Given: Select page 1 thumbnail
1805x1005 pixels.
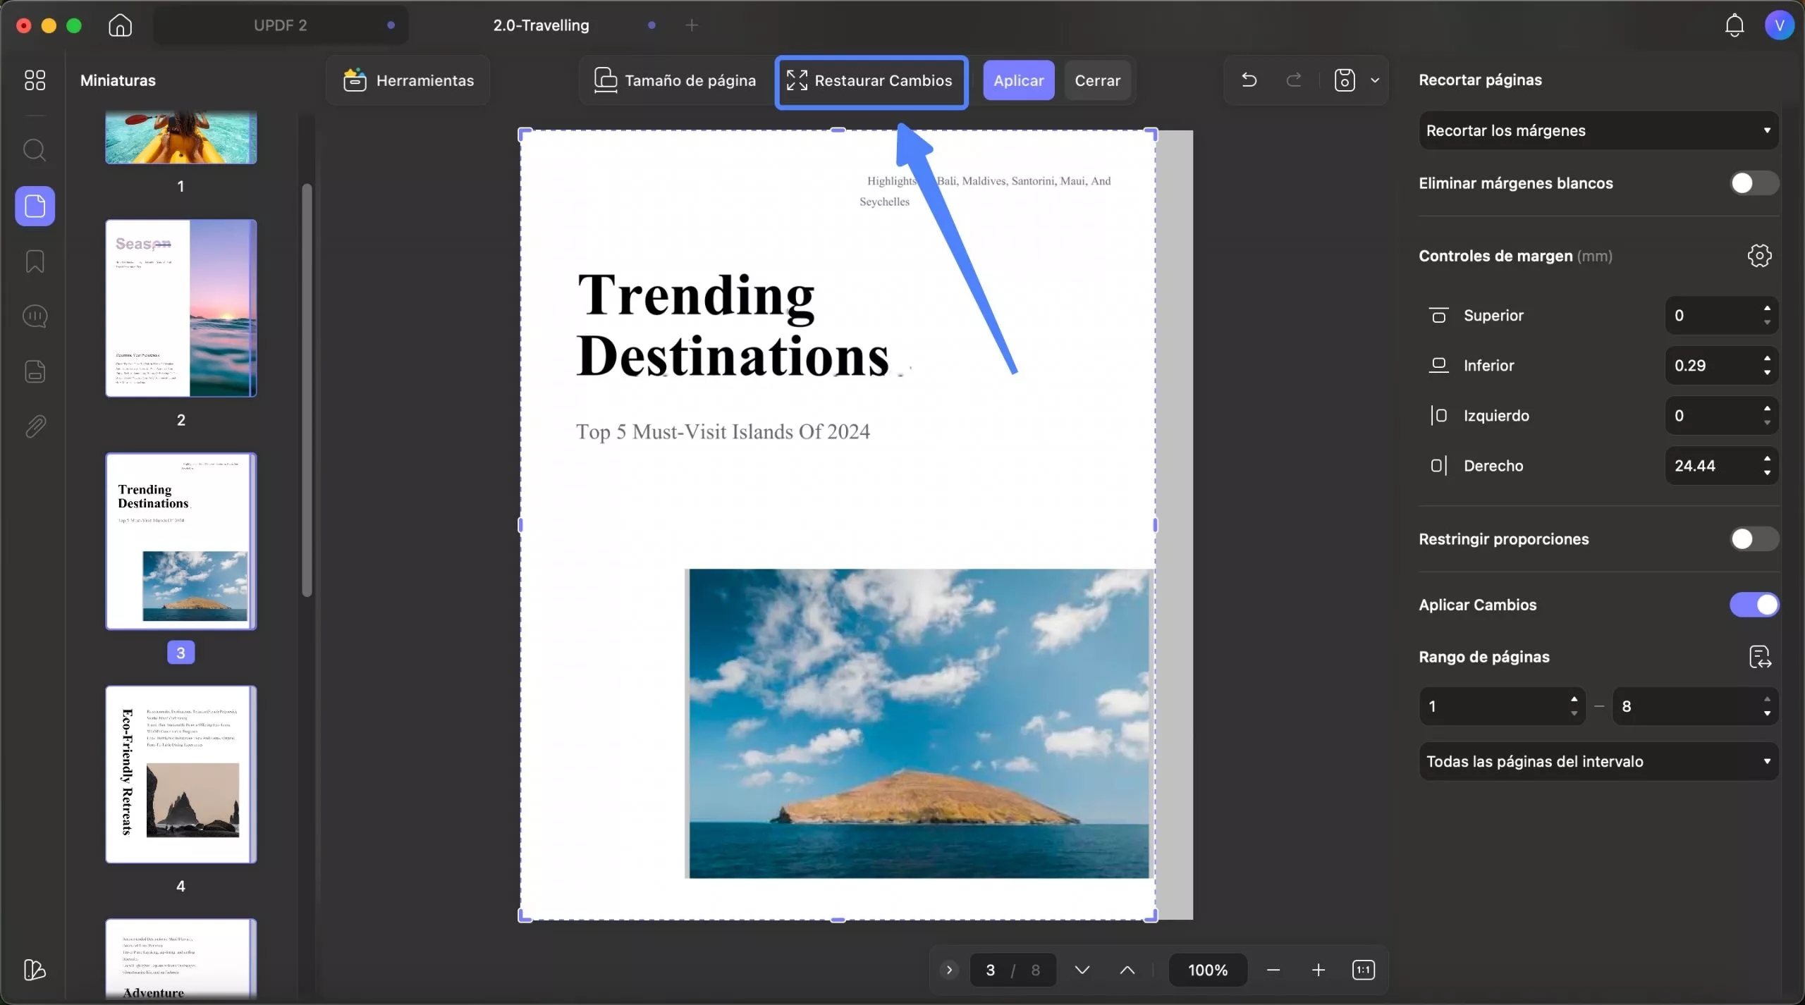Looking at the screenshot, I should click(181, 137).
